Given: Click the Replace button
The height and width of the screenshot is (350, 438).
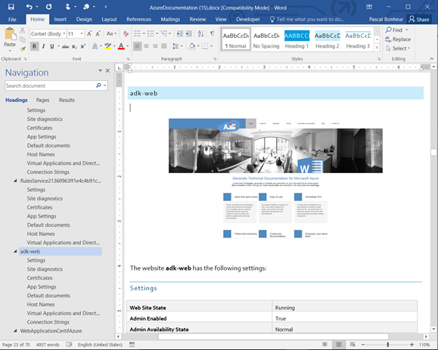Looking at the screenshot, I should 398,39.
